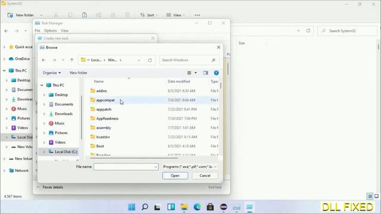
Task: Select the bcastdvr folder
Action: point(103,137)
